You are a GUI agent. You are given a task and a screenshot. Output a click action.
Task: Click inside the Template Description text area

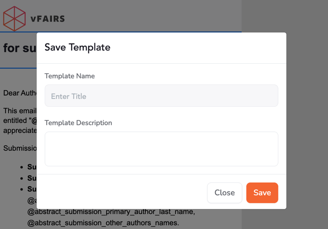[x=161, y=149]
